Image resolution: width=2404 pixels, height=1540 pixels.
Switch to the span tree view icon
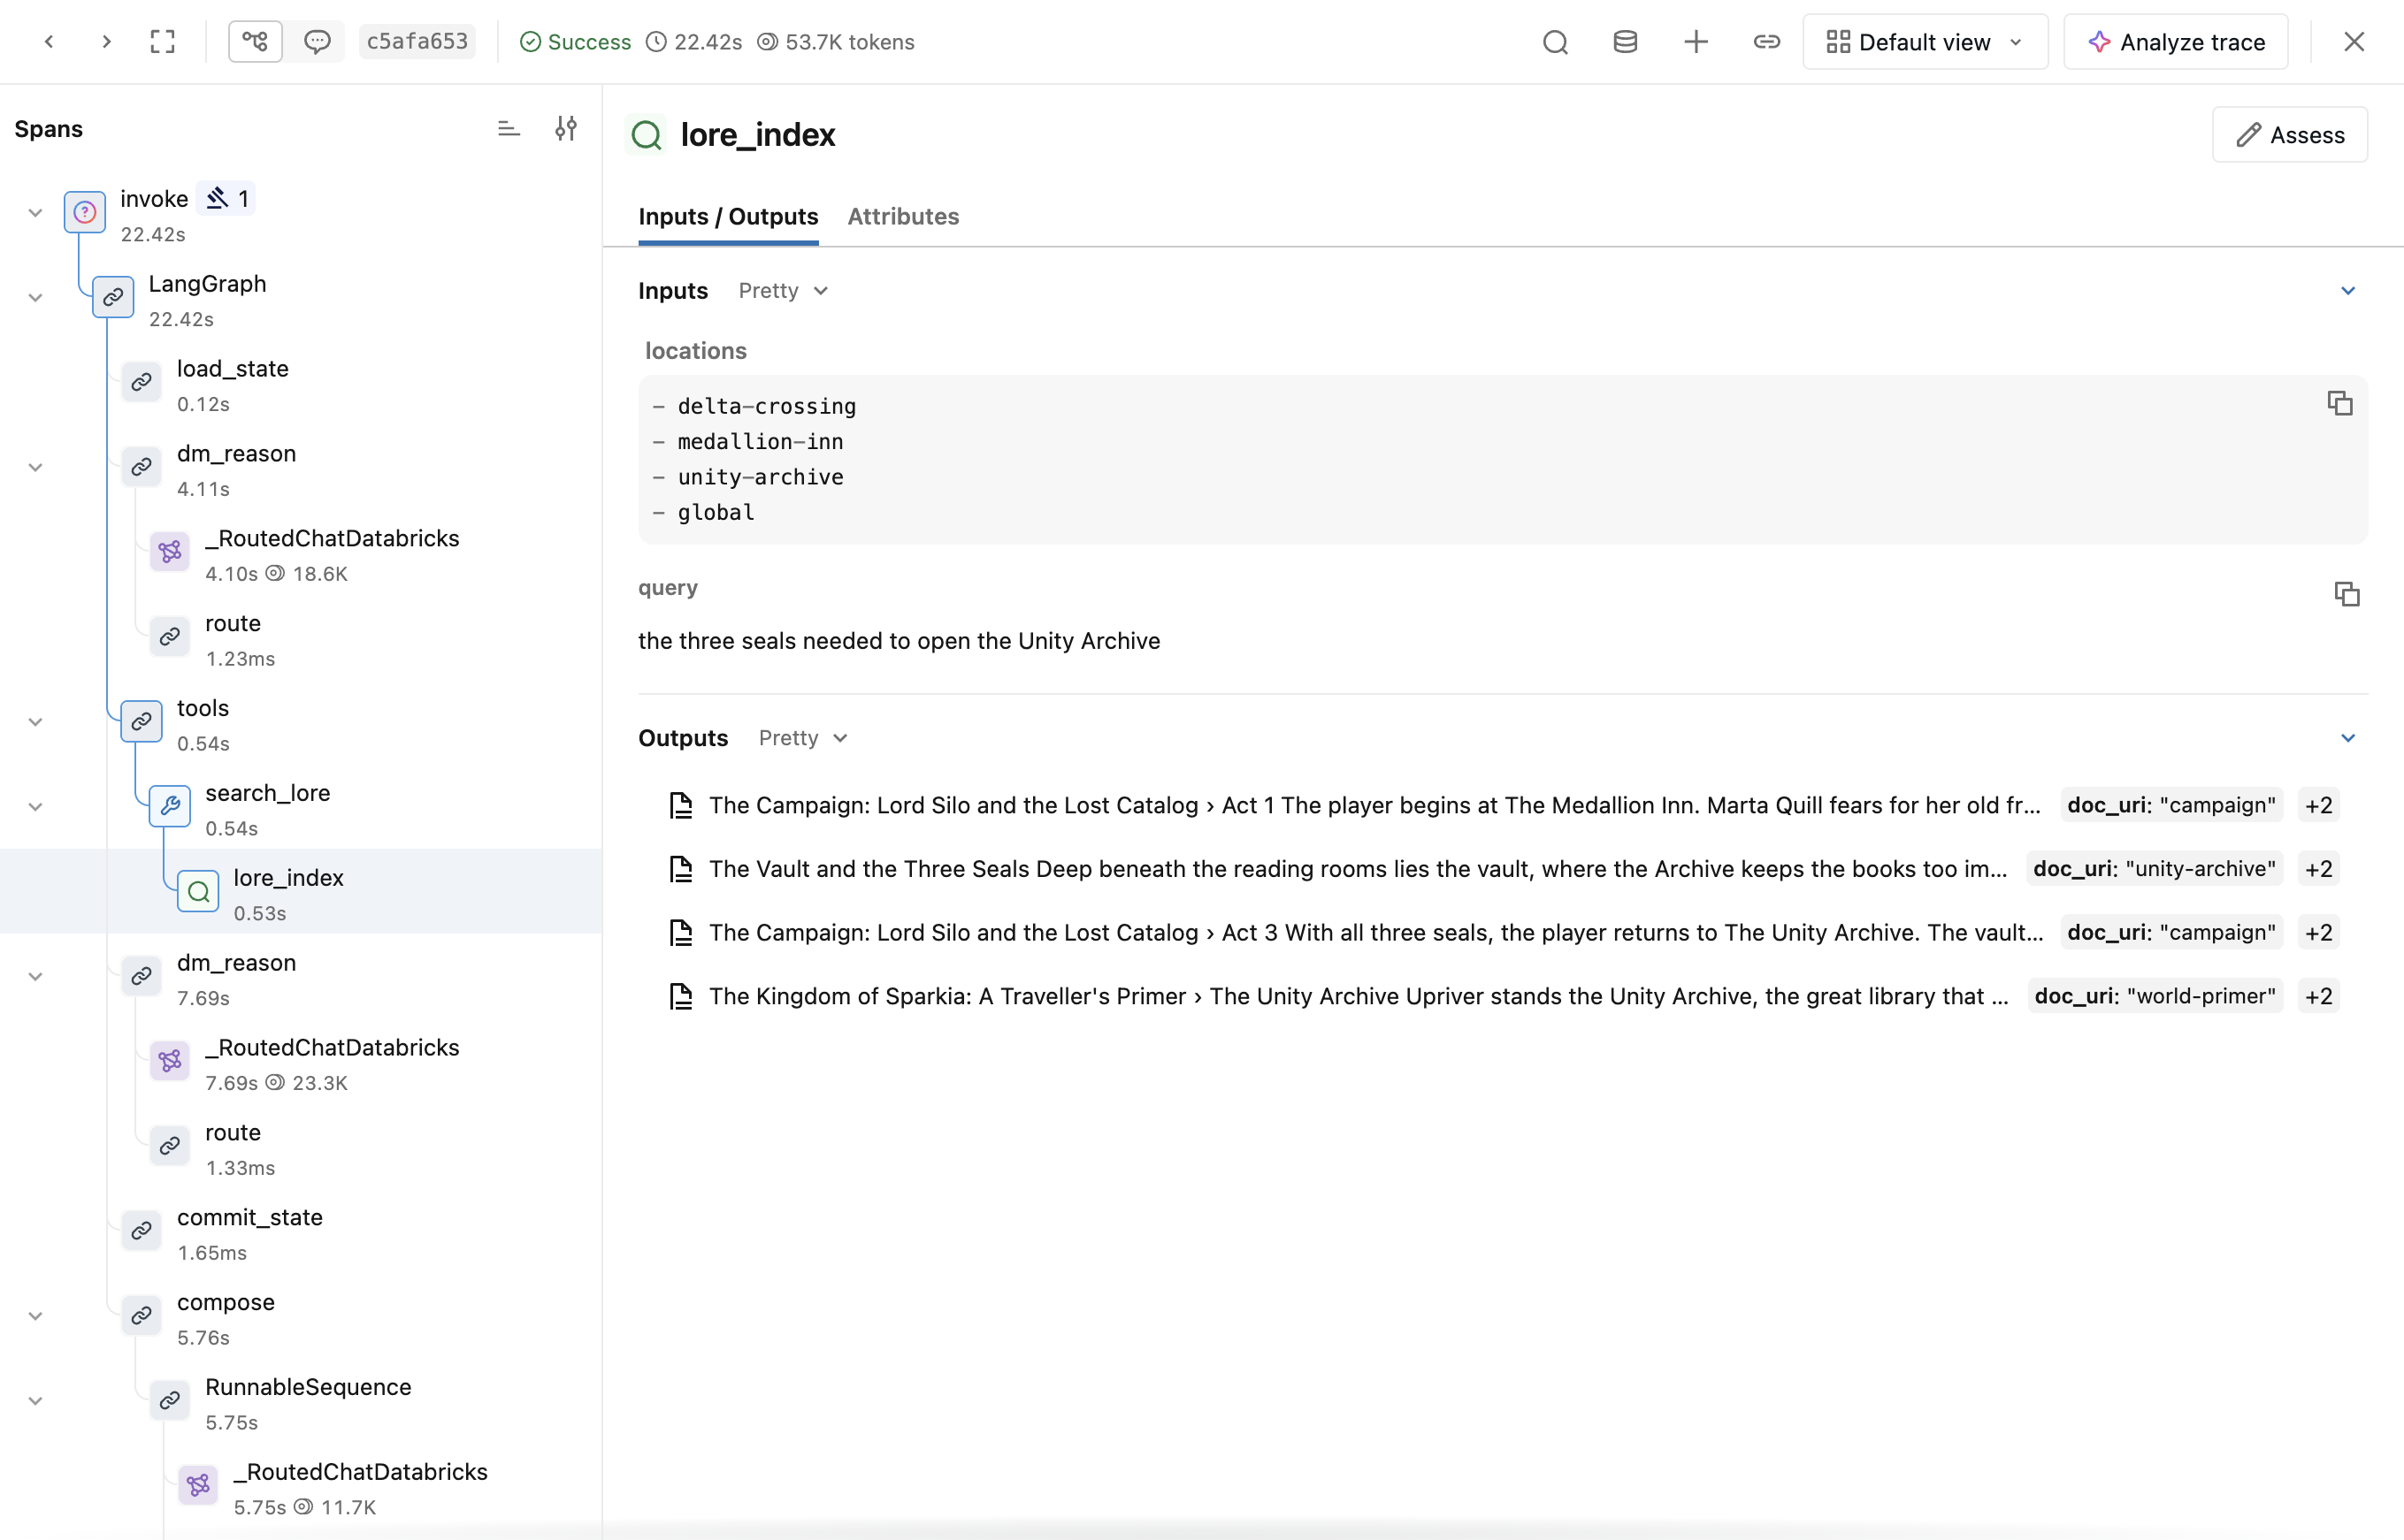click(255, 42)
